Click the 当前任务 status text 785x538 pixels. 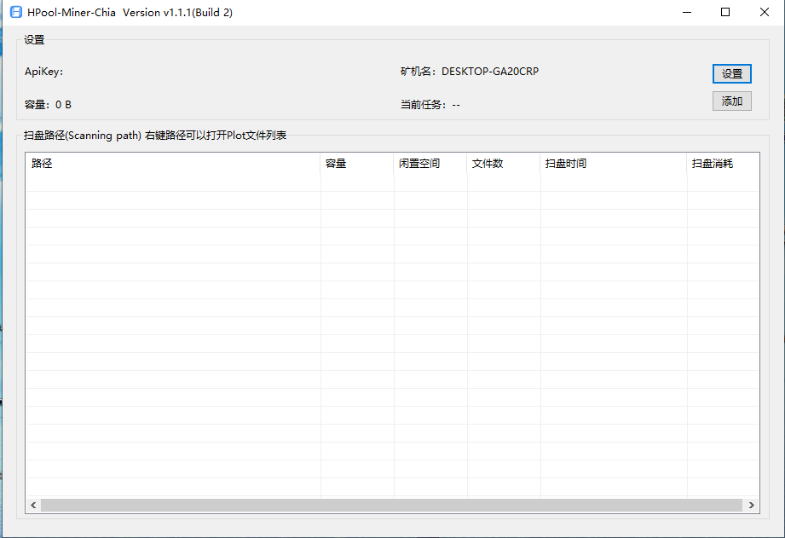point(430,105)
